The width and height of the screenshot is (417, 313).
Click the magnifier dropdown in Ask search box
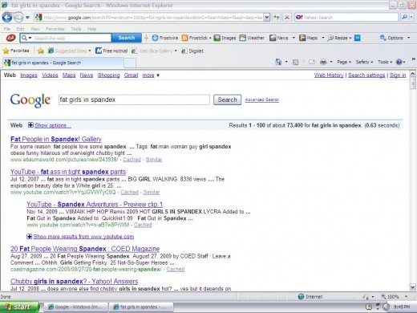tap(26, 38)
